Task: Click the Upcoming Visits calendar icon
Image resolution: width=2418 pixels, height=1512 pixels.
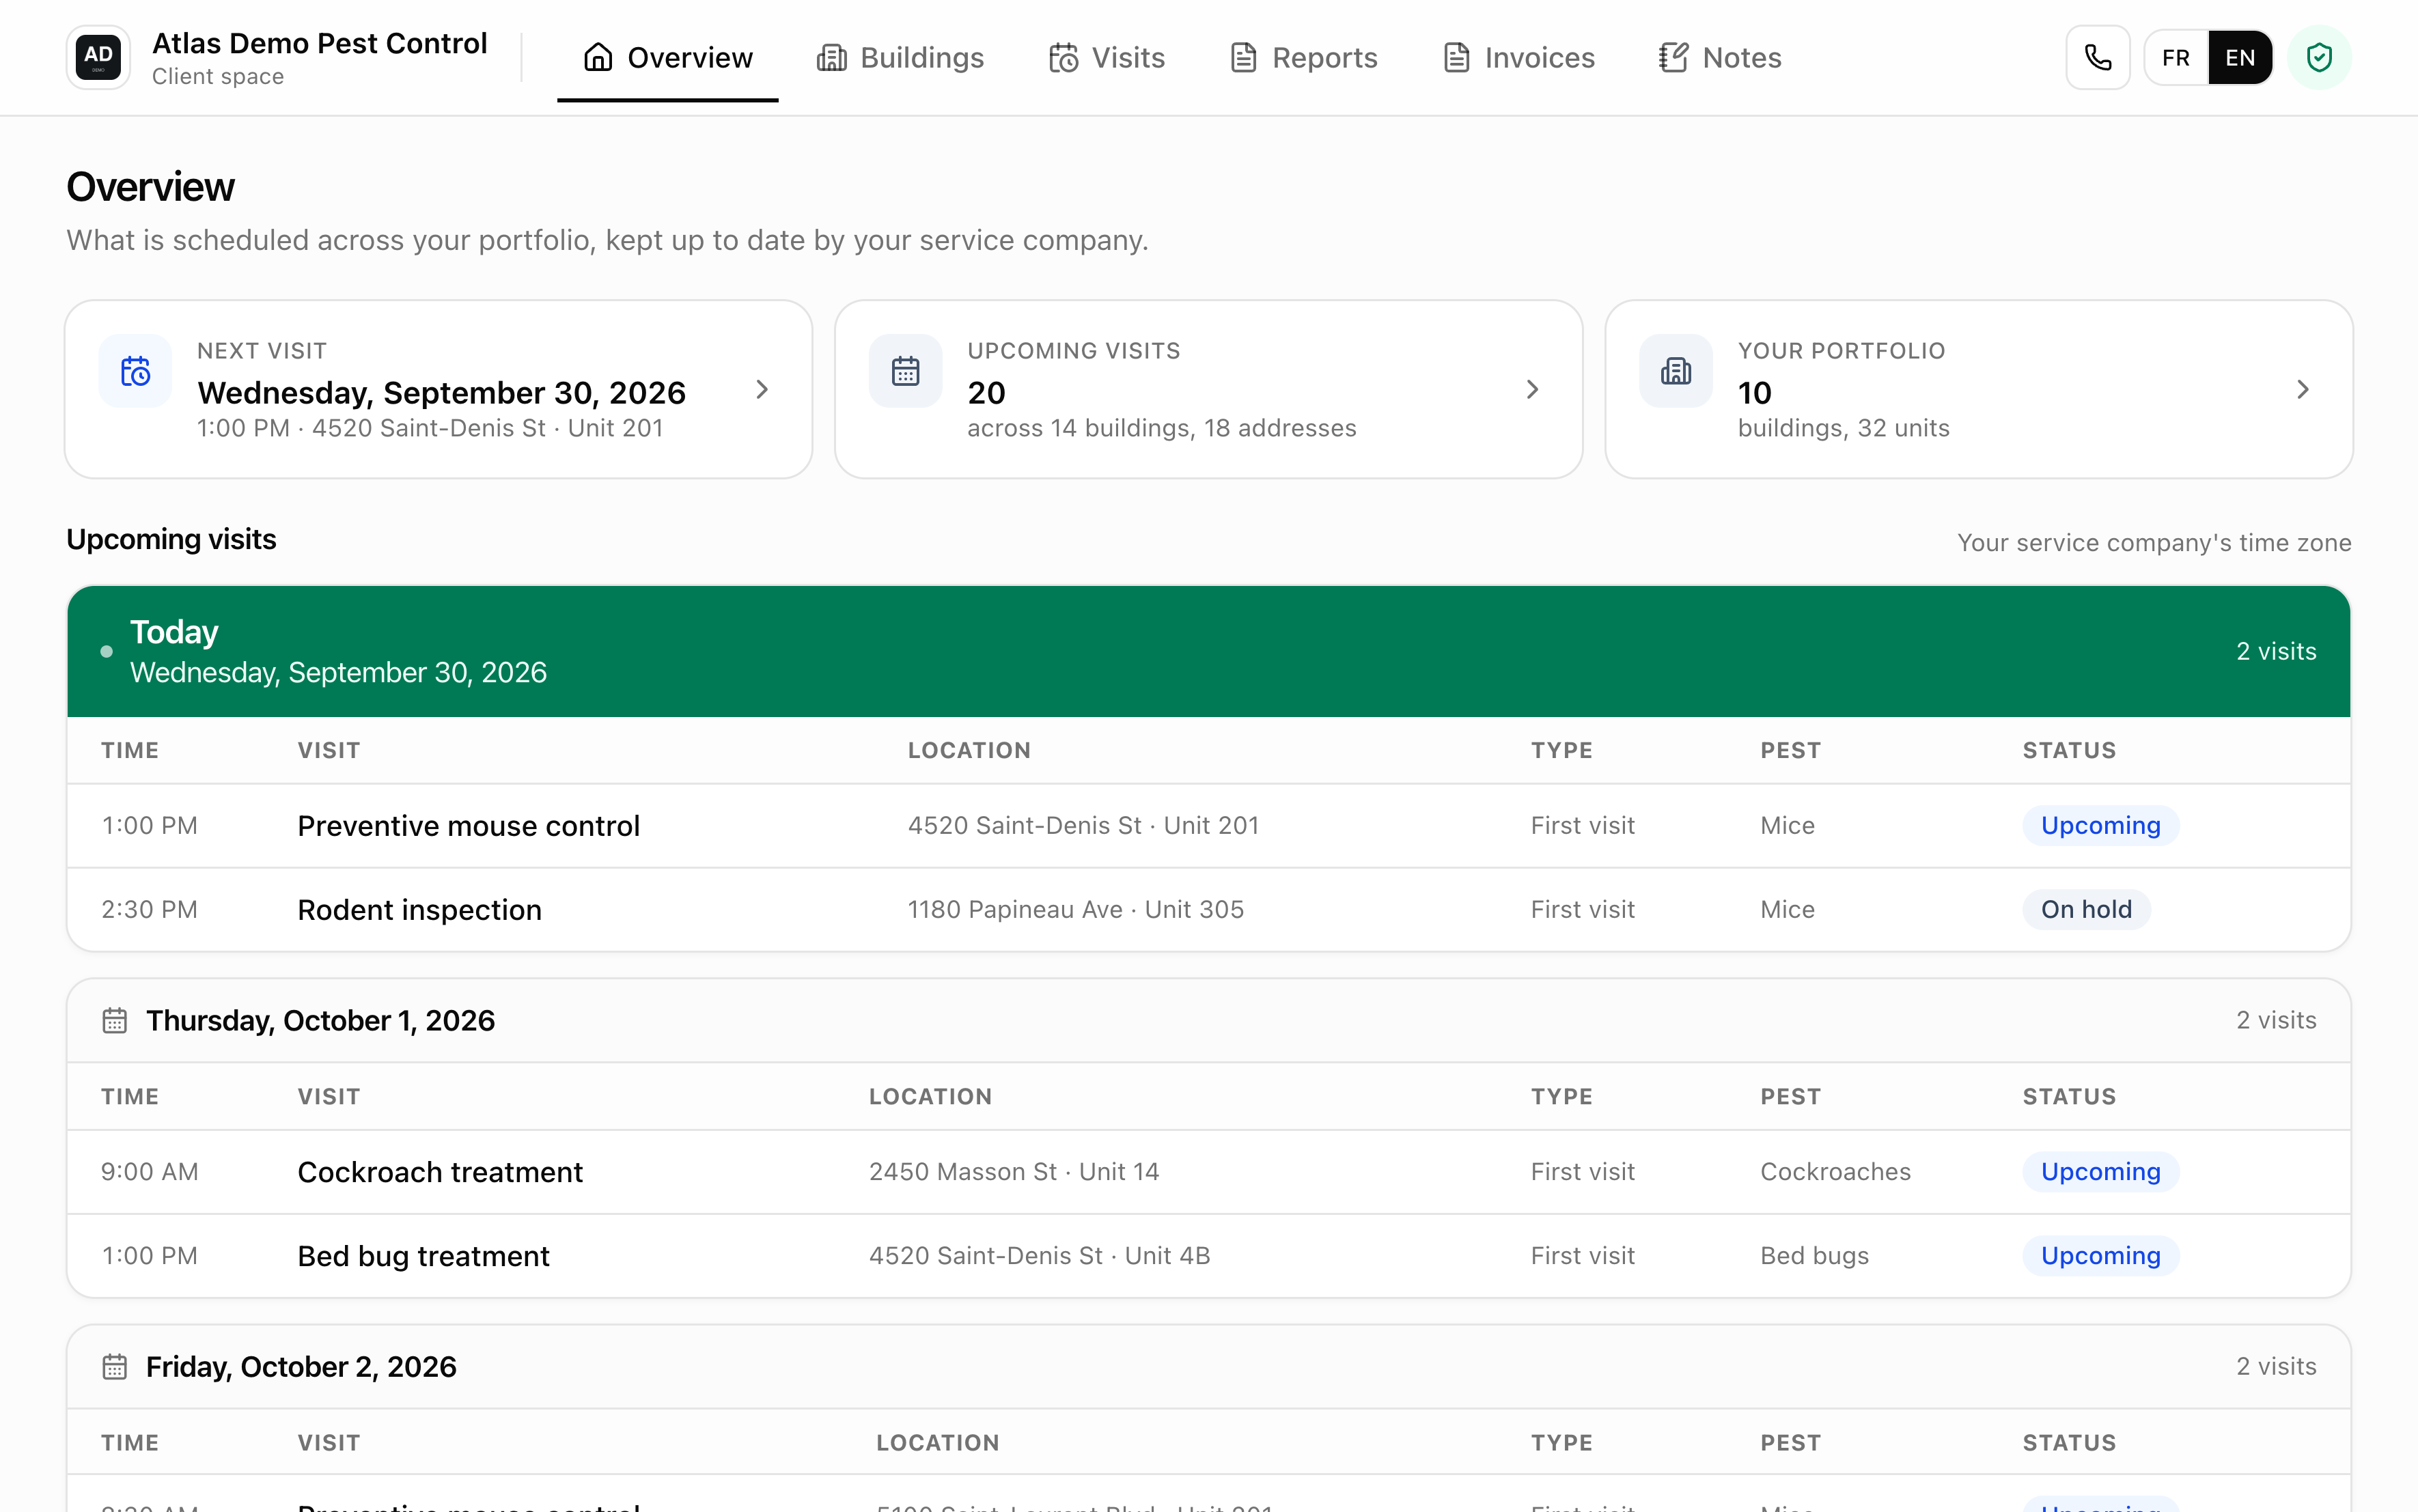Action: tap(905, 371)
